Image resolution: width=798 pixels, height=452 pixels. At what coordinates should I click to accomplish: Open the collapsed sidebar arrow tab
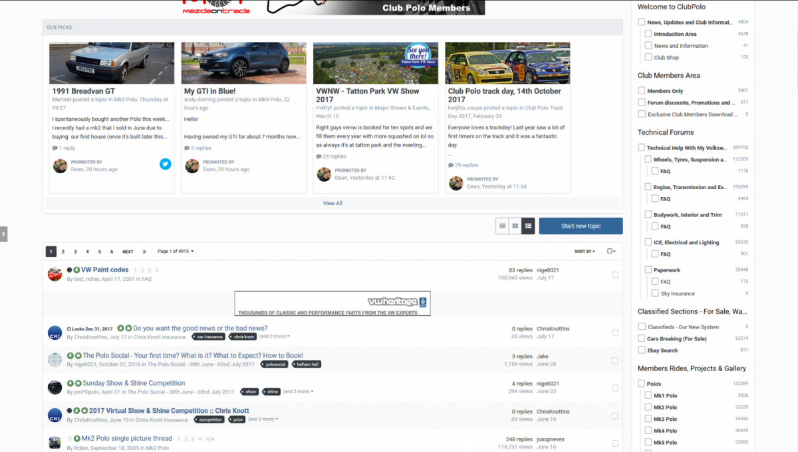3,234
